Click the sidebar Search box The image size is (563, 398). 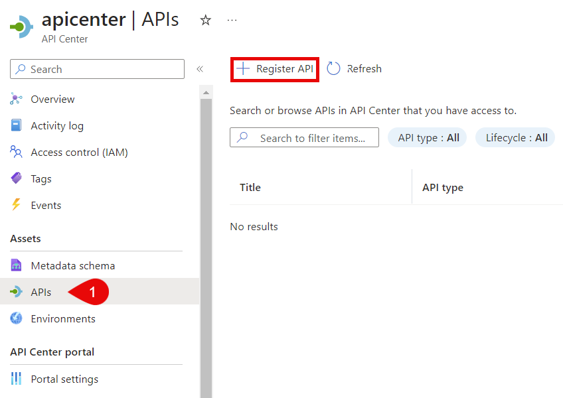pyautogui.click(x=98, y=69)
